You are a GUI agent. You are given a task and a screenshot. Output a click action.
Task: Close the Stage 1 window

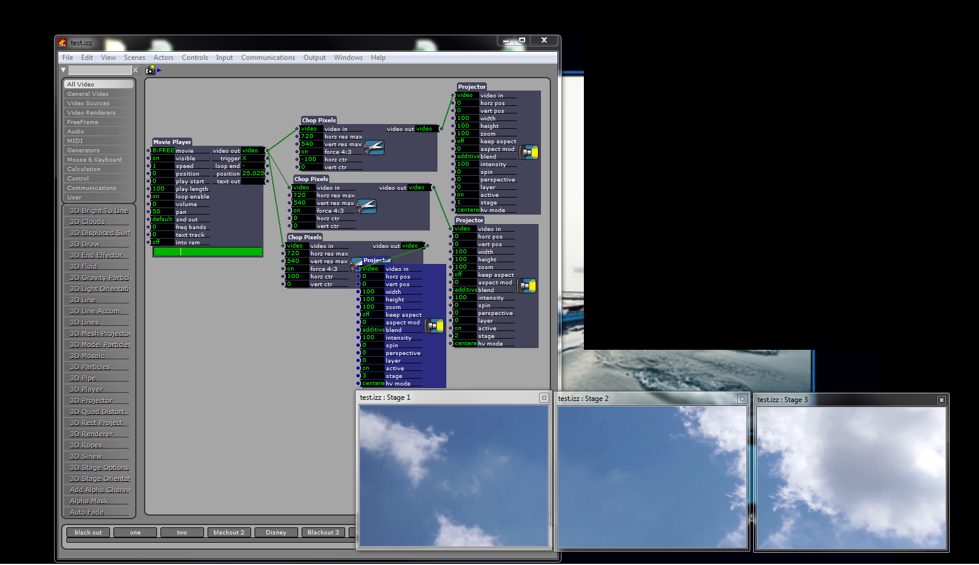[544, 398]
